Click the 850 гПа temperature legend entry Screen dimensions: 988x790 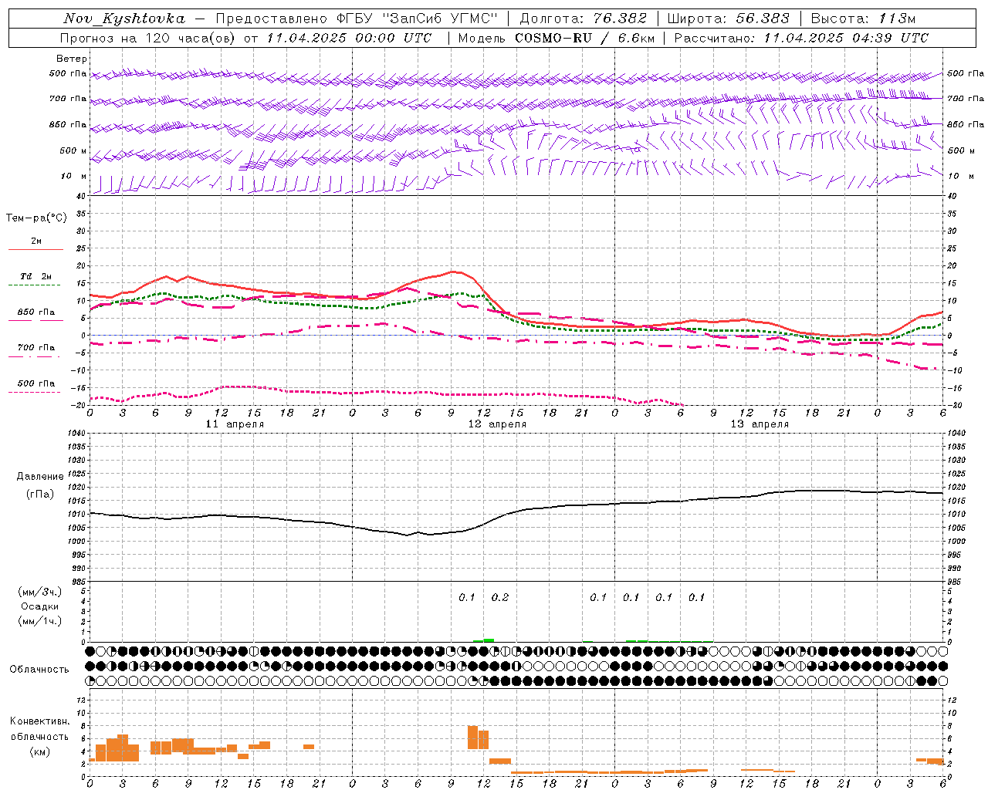pos(36,312)
